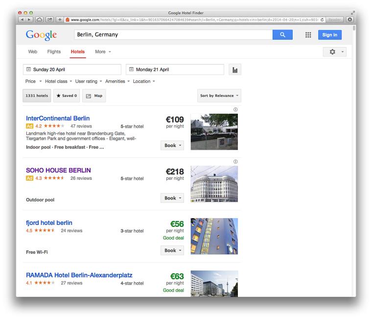Screen dimensions: 372x319
Task: View fjord hotel berlin photo thumbnail
Action: pos(214,236)
